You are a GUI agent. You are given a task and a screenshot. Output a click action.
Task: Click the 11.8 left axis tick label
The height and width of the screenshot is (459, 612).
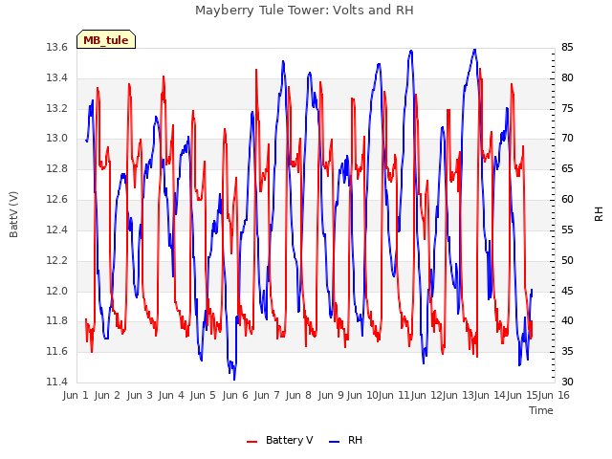(57, 321)
